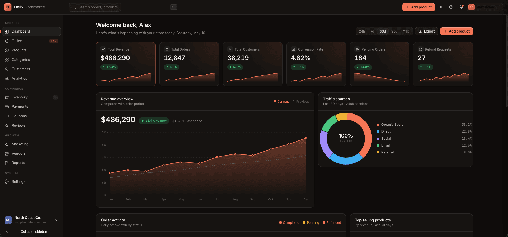Click the AK user avatar

pyautogui.click(x=471, y=7)
